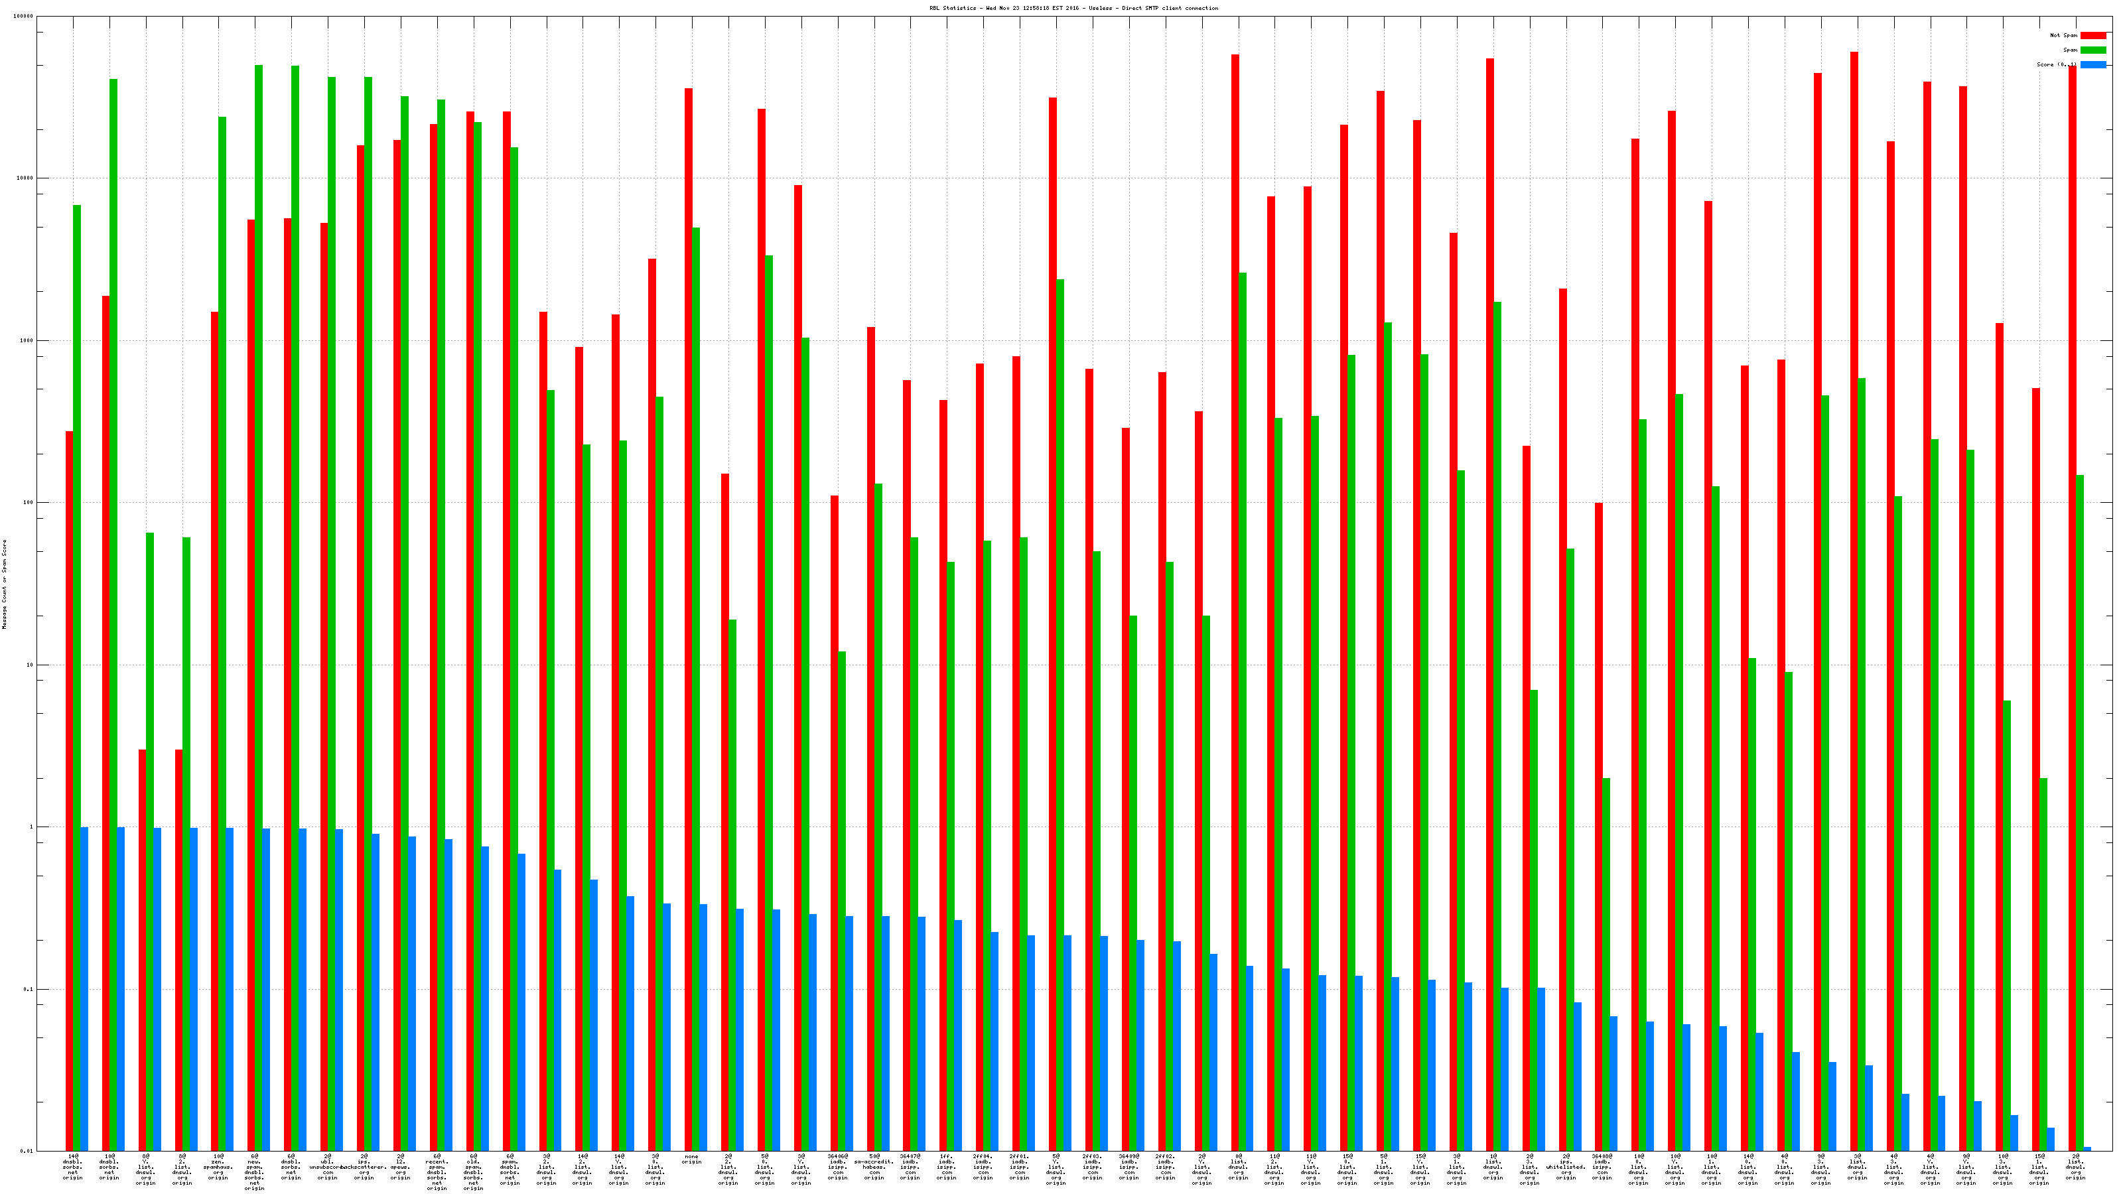Image resolution: width=2123 pixels, height=1194 pixels.
Task: Click the ips.backscatterer.org x-axis label
Action: tap(364, 1167)
